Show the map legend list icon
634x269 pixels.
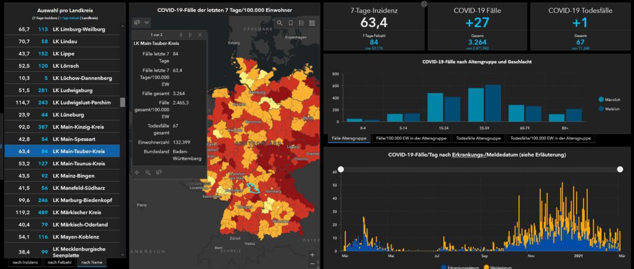coord(301,23)
